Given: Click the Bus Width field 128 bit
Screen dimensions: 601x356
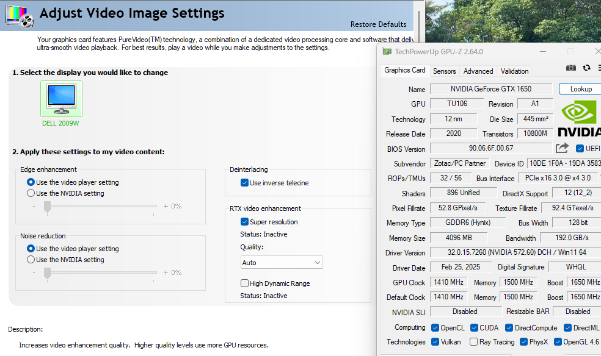Looking at the screenshot, I should tap(577, 222).
